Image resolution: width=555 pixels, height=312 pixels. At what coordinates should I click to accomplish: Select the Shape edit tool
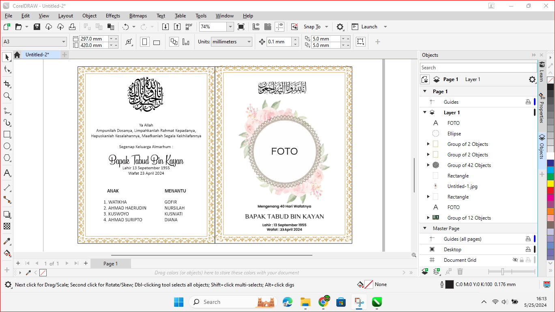(7, 70)
